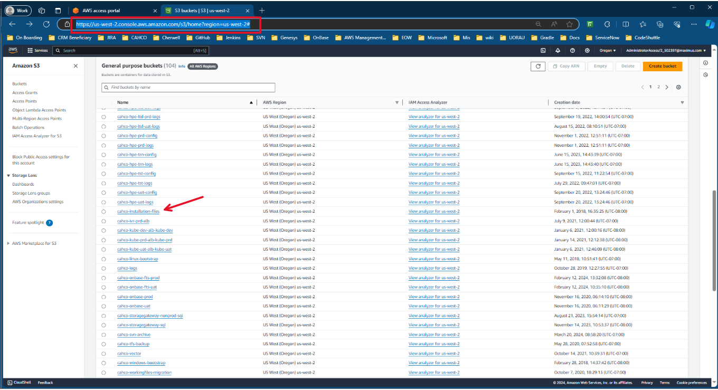Viewport: 718px width, 390px height.
Task: Go to next page of buckets
Action: pyautogui.click(x=667, y=87)
